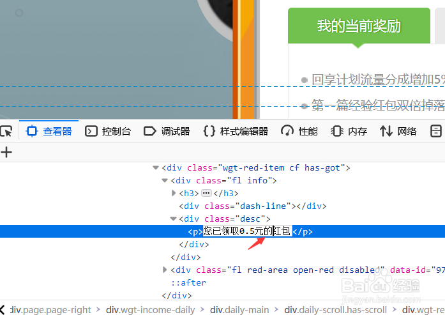Click the closing </h3> tag

[x=226, y=193]
